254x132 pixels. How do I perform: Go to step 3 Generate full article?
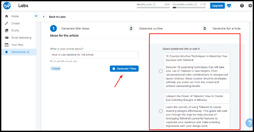click(x=221, y=29)
